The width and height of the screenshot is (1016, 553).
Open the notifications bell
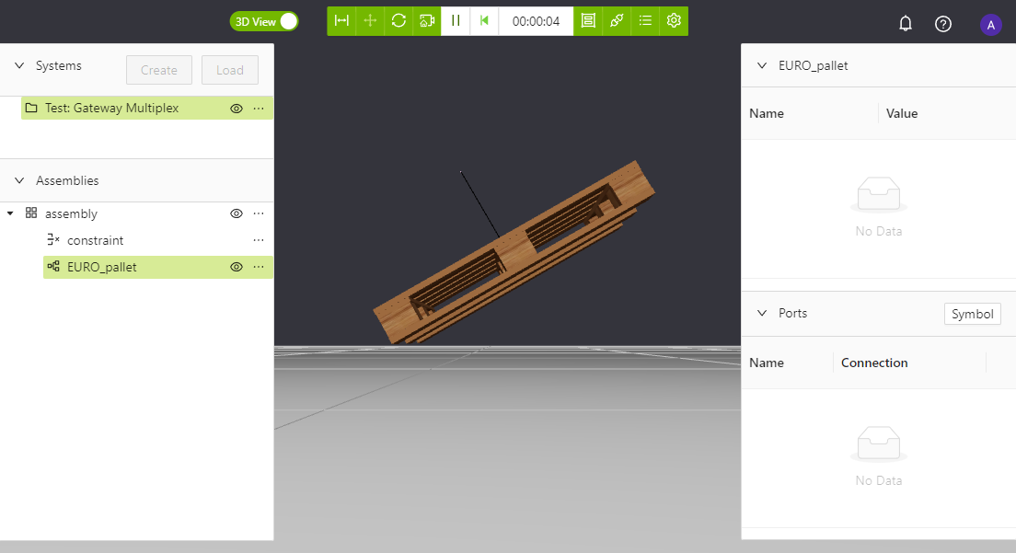906,24
